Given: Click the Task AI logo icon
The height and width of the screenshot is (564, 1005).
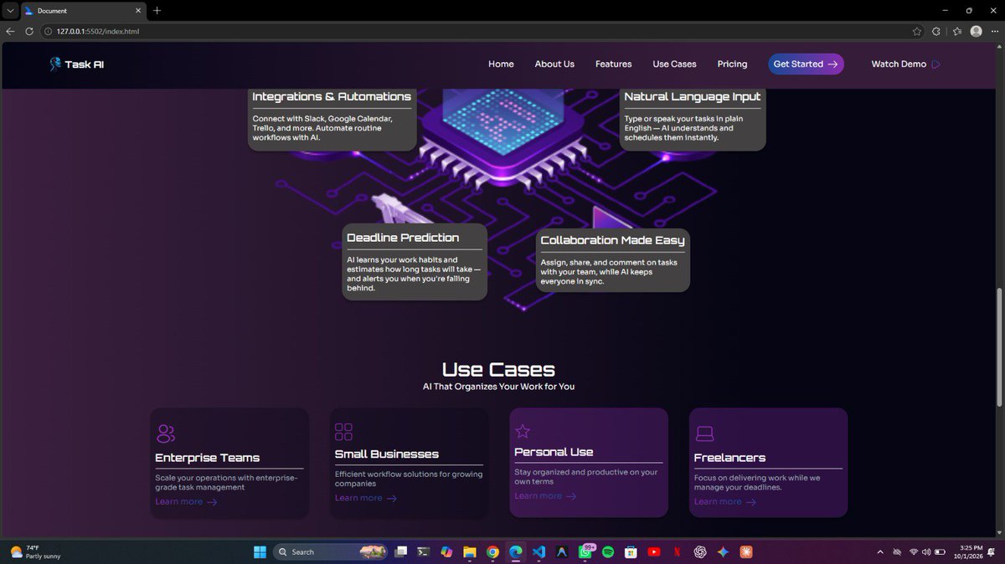Looking at the screenshot, I should [55, 64].
